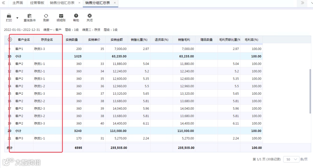Close the first 销售分组汇总表 tab
The width and height of the screenshot is (313, 168).
coord(79,3)
